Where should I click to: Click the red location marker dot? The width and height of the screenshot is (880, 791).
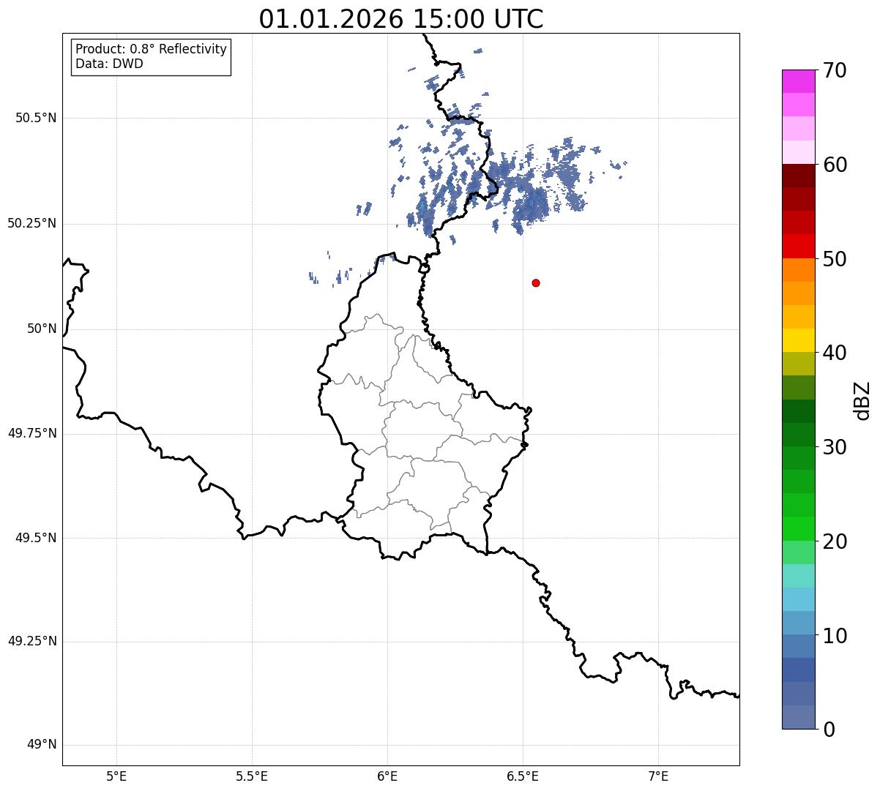[x=536, y=282]
